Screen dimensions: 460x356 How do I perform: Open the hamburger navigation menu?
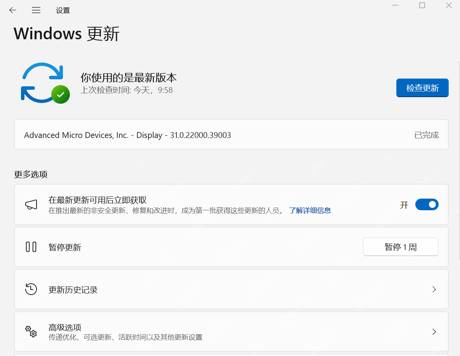click(x=36, y=10)
